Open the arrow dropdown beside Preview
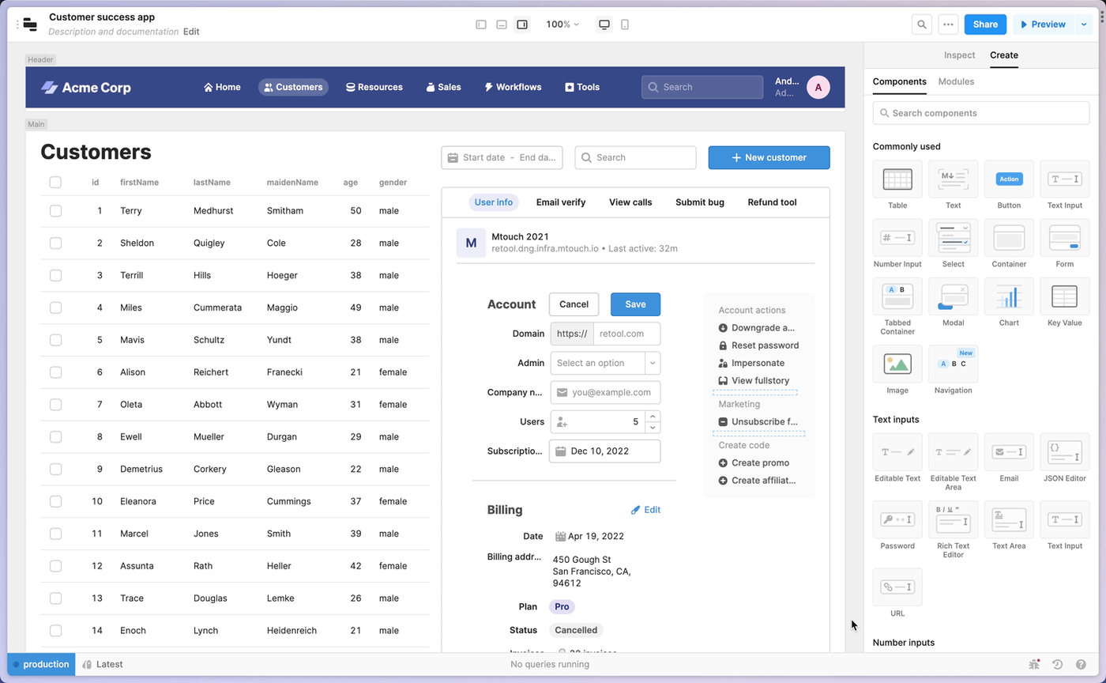The width and height of the screenshot is (1106, 683). [x=1082, y=25]
